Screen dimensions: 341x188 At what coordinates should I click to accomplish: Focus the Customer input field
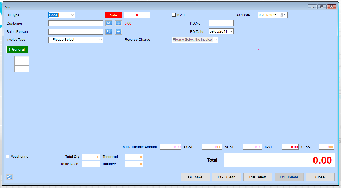click(76, 24)
